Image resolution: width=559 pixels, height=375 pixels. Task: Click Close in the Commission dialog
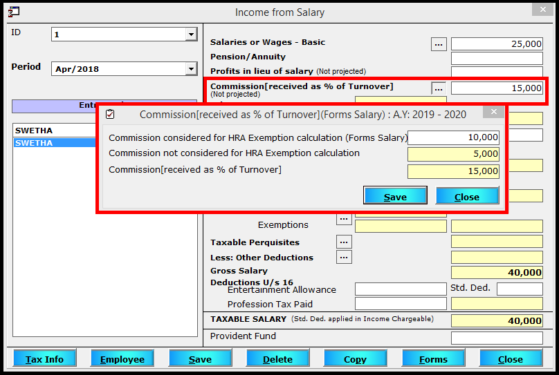pos(467,195)
